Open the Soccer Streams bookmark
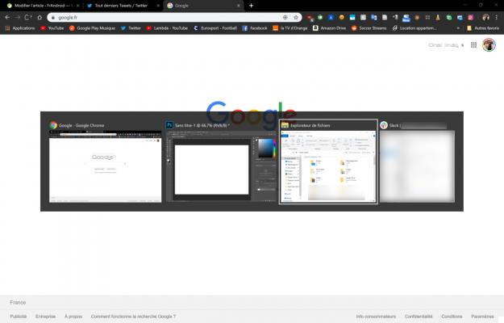This screenshot has height=323, width=504. point(369,28)
